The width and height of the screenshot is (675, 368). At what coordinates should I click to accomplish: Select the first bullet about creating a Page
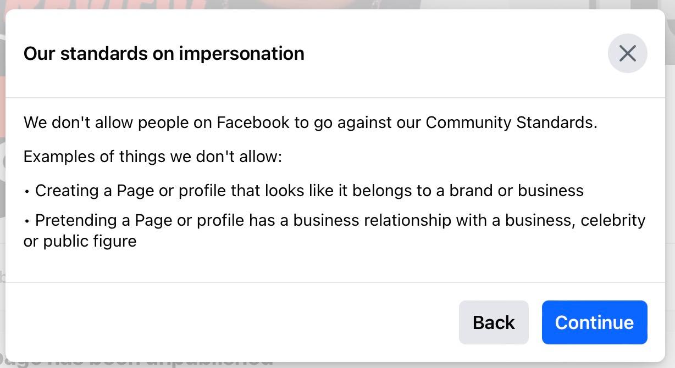click(303, 191)
